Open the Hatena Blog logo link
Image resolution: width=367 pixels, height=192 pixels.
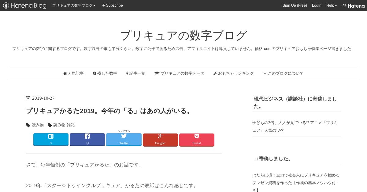point(25,5)
